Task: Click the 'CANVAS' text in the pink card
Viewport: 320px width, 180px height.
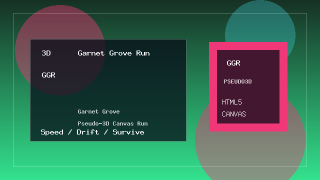Action: [x=234, y=114]
